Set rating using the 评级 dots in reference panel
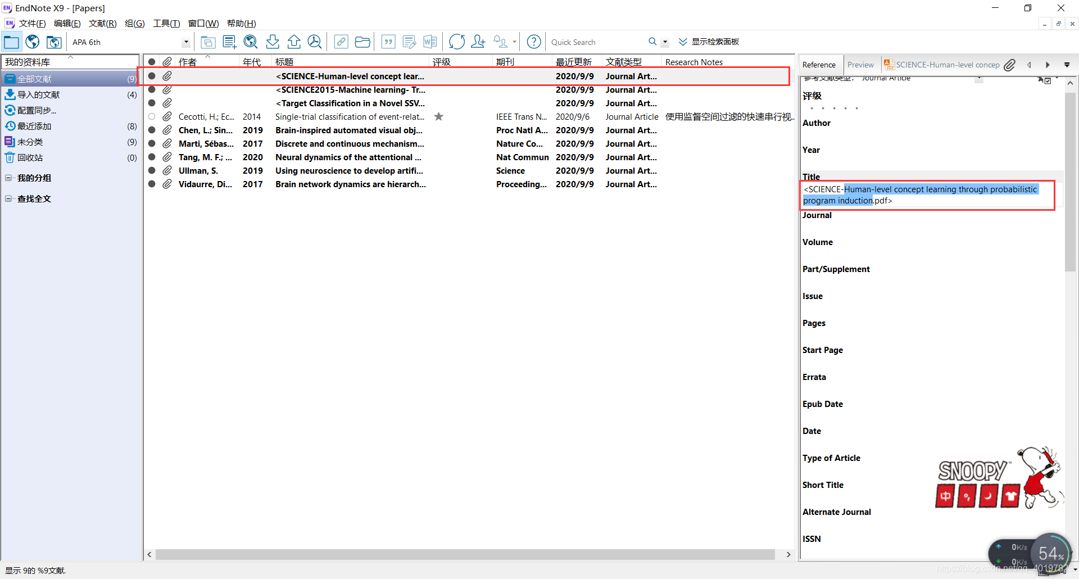Viewport: 1079px width, 579px height. click(x=835, y=108)
